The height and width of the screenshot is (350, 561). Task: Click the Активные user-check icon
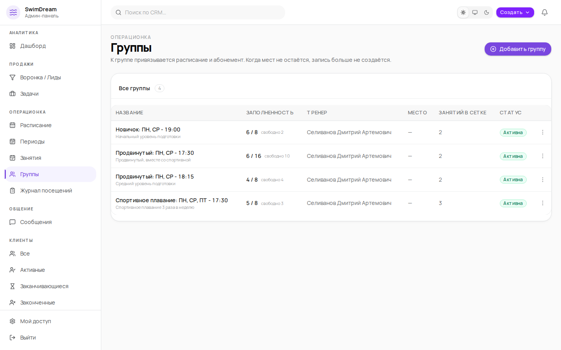click(12, 270)
